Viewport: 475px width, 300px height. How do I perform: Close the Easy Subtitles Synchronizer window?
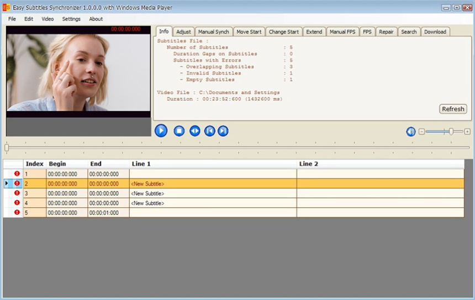(467, 8)
